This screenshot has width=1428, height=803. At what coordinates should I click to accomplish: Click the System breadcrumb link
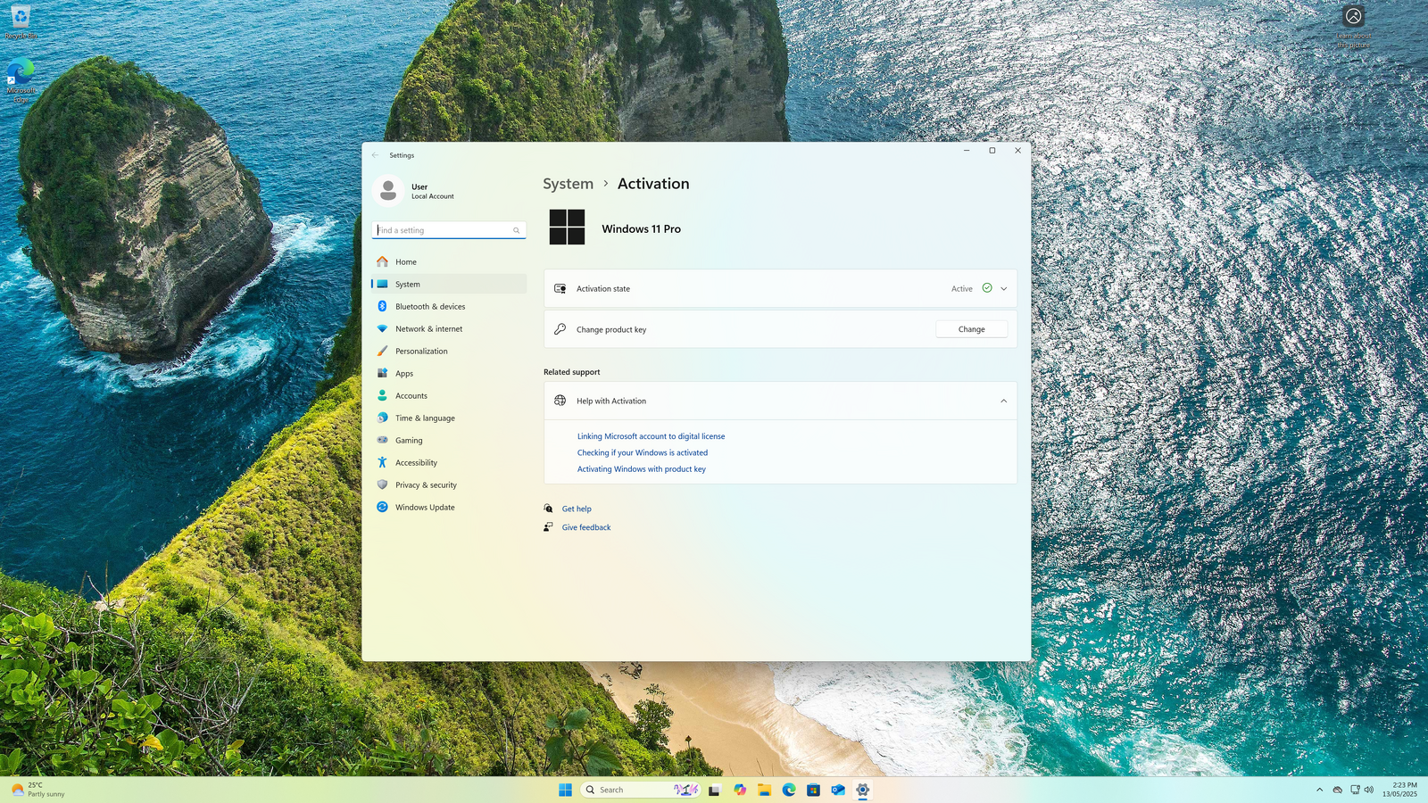(x=568, y=184)
